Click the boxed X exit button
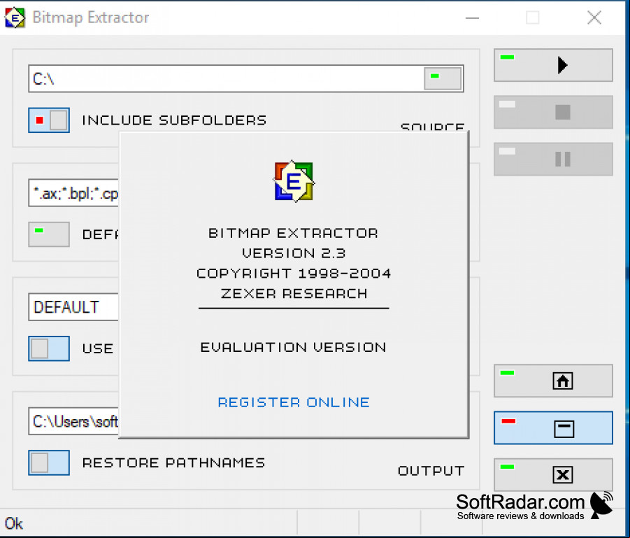Screen dimensions: 630x538 click(553, 475)
